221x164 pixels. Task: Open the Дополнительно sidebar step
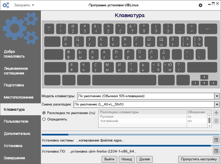(x=17, y=134)
